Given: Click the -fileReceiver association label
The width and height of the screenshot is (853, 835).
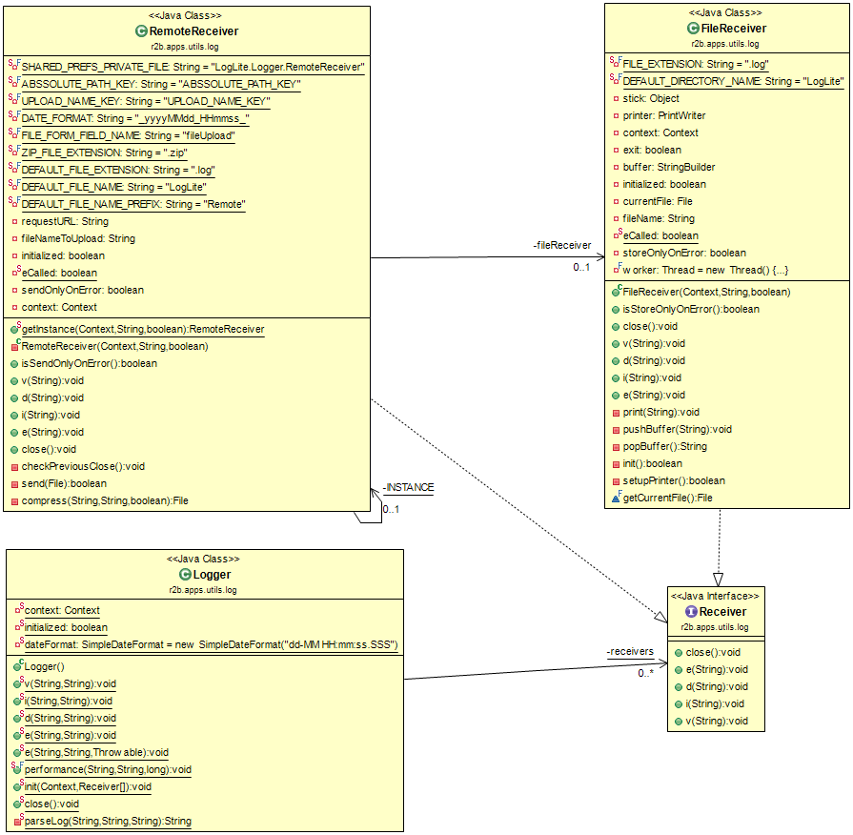Looking at the screenshot, I should click(562, 245).
